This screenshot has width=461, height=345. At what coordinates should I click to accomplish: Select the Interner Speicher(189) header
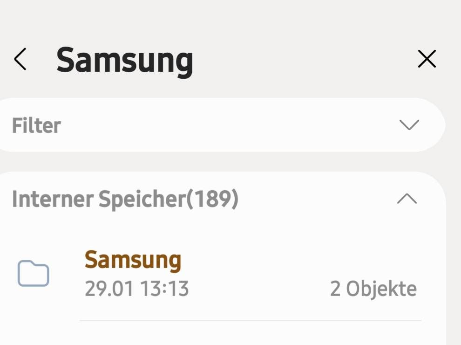click(125, 199)
